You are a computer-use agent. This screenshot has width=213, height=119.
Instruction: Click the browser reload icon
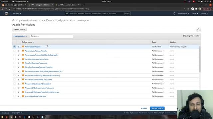(x=10, y=9)
